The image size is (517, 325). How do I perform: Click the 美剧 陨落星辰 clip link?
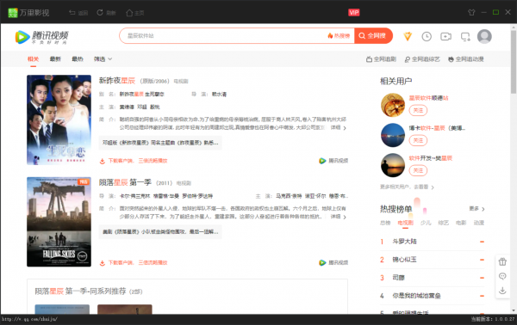click(160, 232)
